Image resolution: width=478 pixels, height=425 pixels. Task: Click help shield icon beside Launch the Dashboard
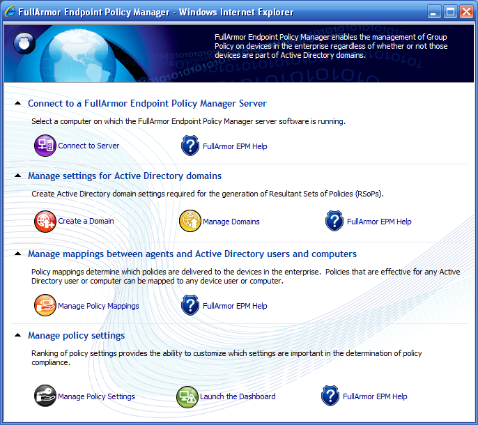330,396
